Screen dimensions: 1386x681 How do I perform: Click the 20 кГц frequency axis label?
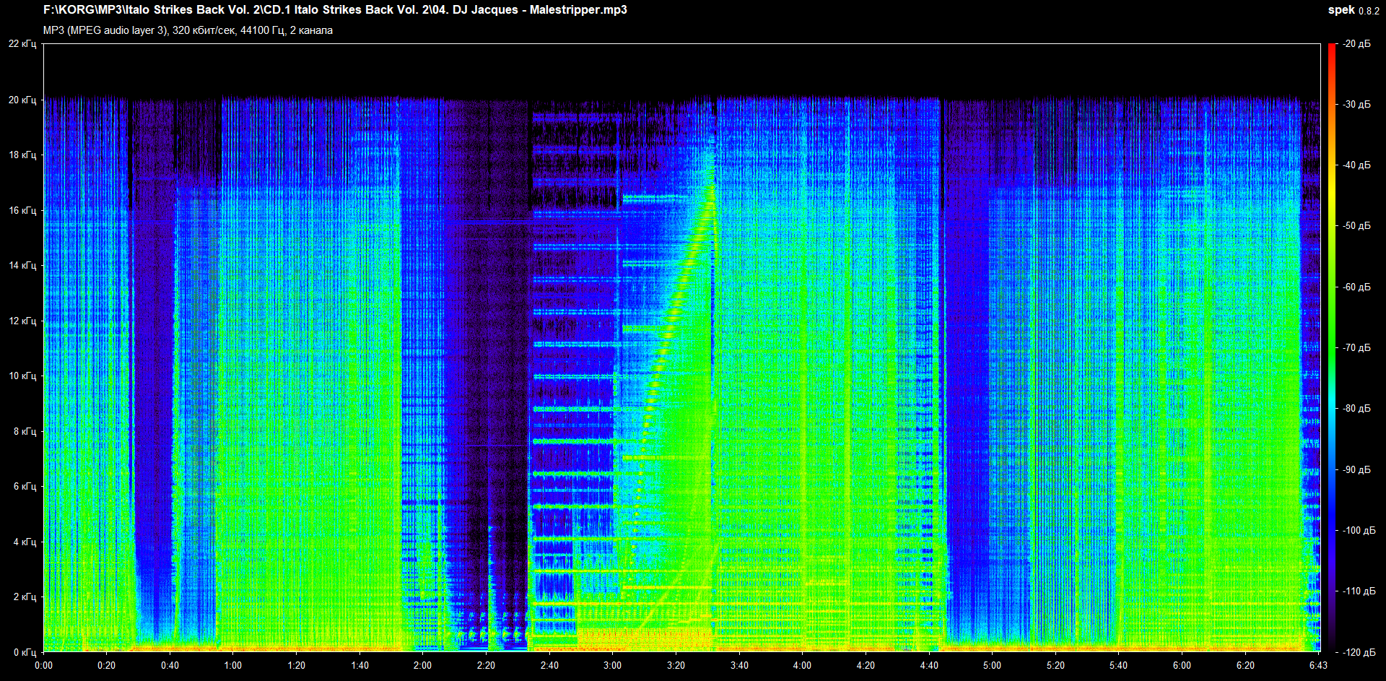(x=22, y=100)
